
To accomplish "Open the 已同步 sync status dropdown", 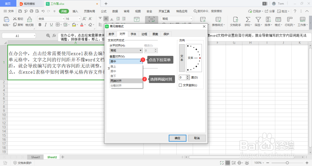I will pos(256,11).
